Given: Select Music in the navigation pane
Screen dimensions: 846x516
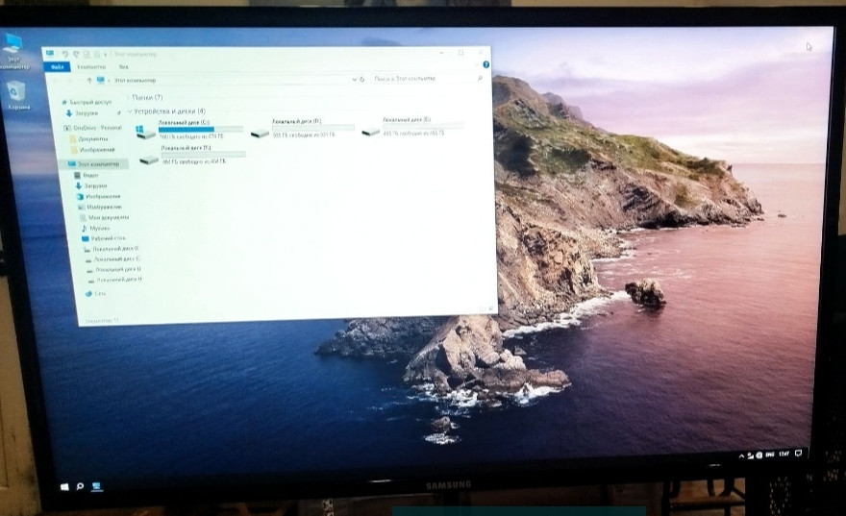Looking at the screenshot, I should pos(99,228).
